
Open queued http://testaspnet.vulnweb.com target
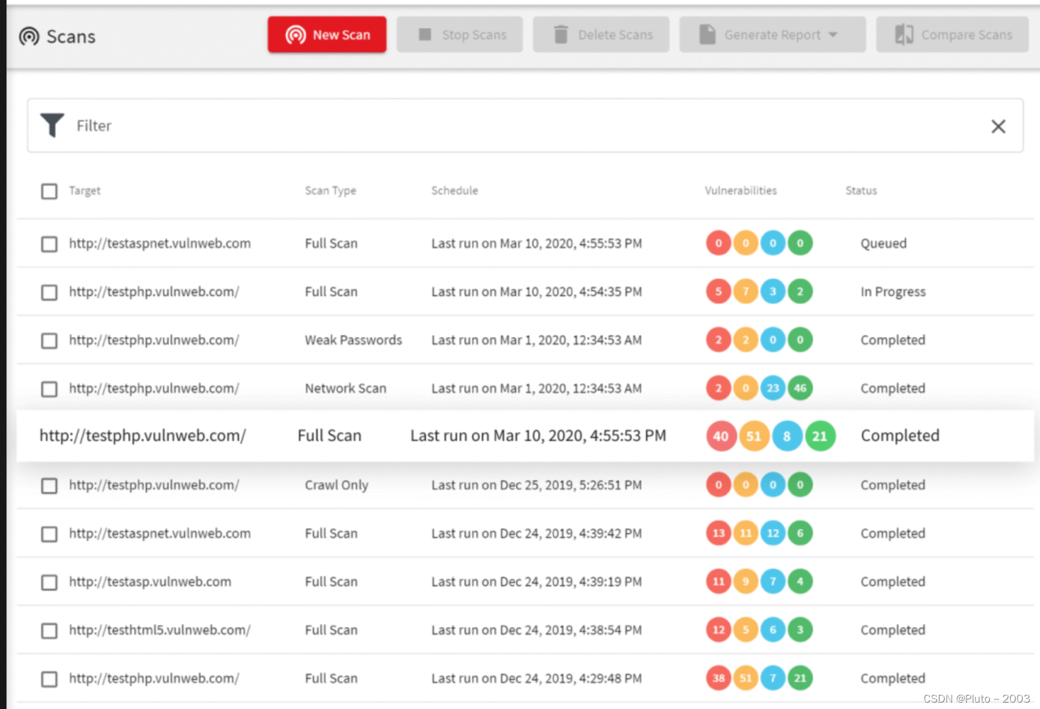pos(160,243)
